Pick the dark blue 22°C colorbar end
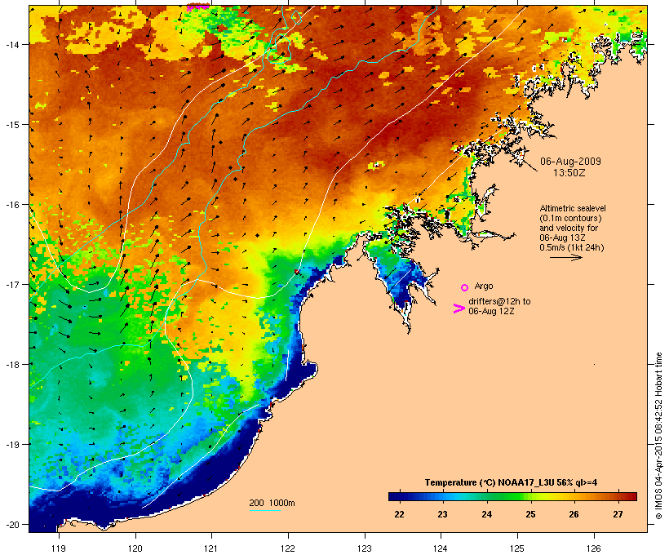Viewport: 669px width, 555px height. click(x=395, y=496)
